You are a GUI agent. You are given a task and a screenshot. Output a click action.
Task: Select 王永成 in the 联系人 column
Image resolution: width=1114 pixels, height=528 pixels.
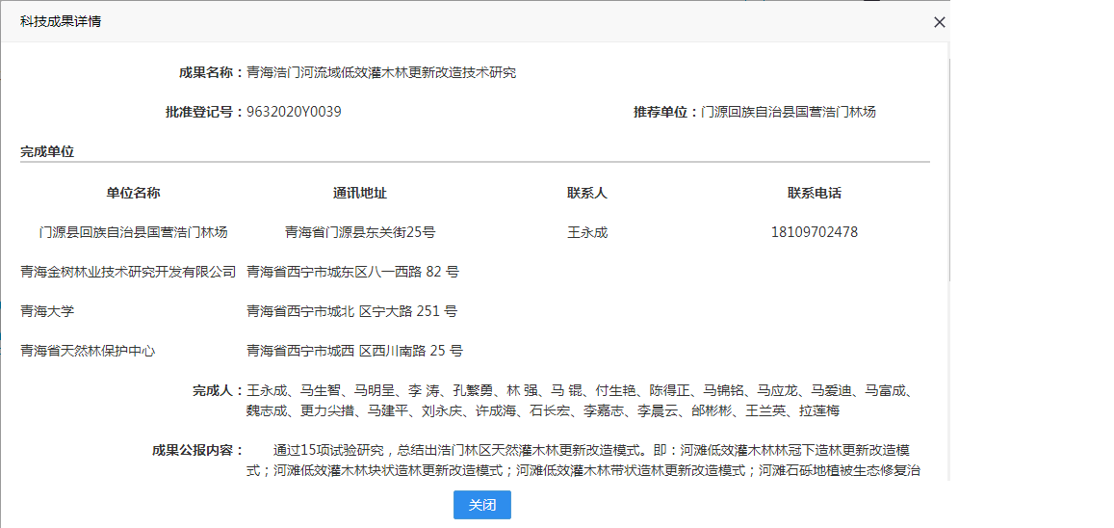pyautogui.click(x=587, y=232)
